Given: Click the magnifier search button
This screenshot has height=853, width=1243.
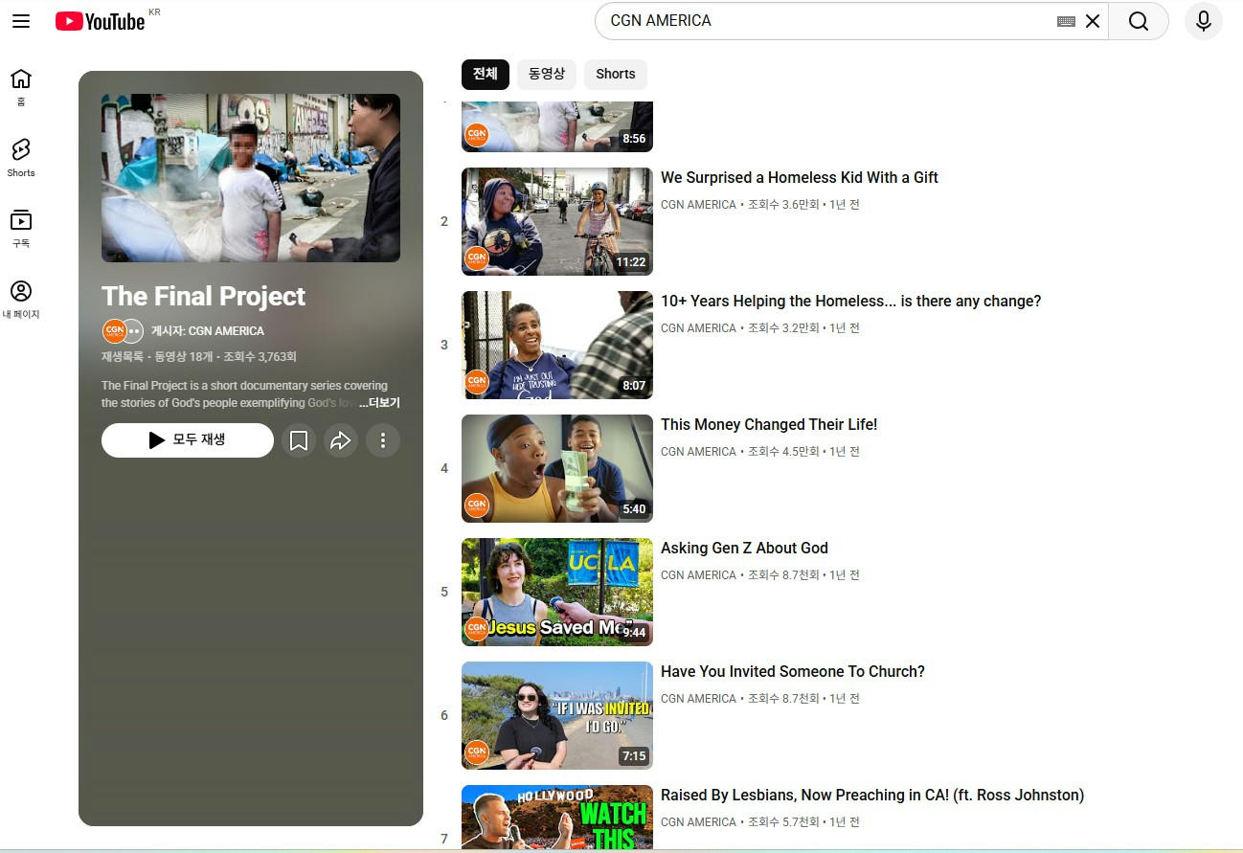Looking at the screenshot, I should 1138,21.
